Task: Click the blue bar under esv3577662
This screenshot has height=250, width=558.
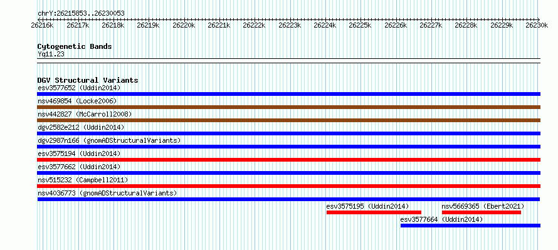Action: tap(288, 173)
